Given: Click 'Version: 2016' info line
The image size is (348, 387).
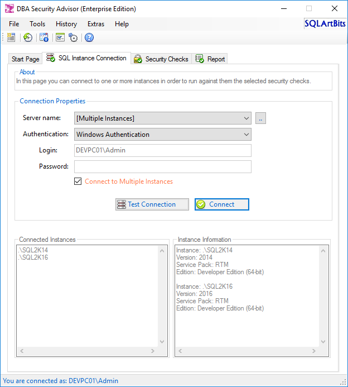Looking at the screenshot, I should (194, 294).
